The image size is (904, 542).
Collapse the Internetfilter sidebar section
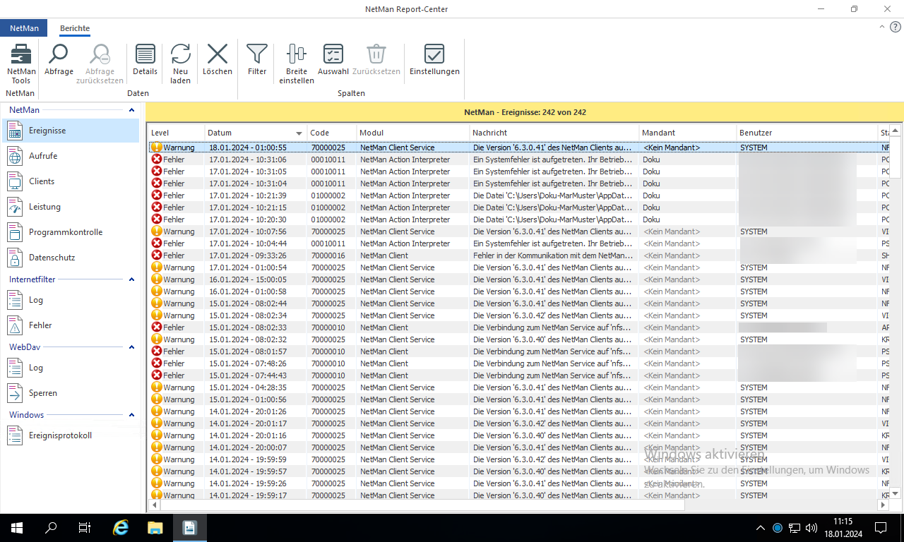(131, 279)
